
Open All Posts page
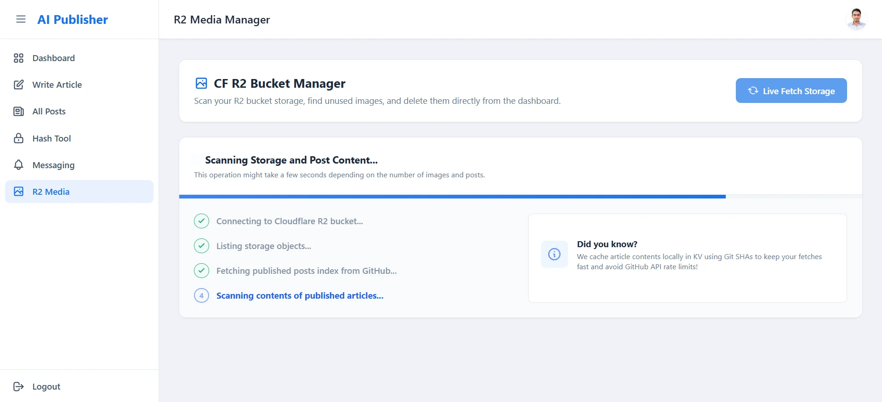79,111
